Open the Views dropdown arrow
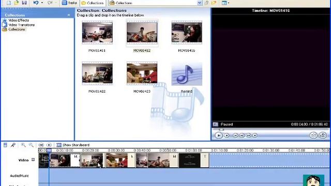 (229, 3)
